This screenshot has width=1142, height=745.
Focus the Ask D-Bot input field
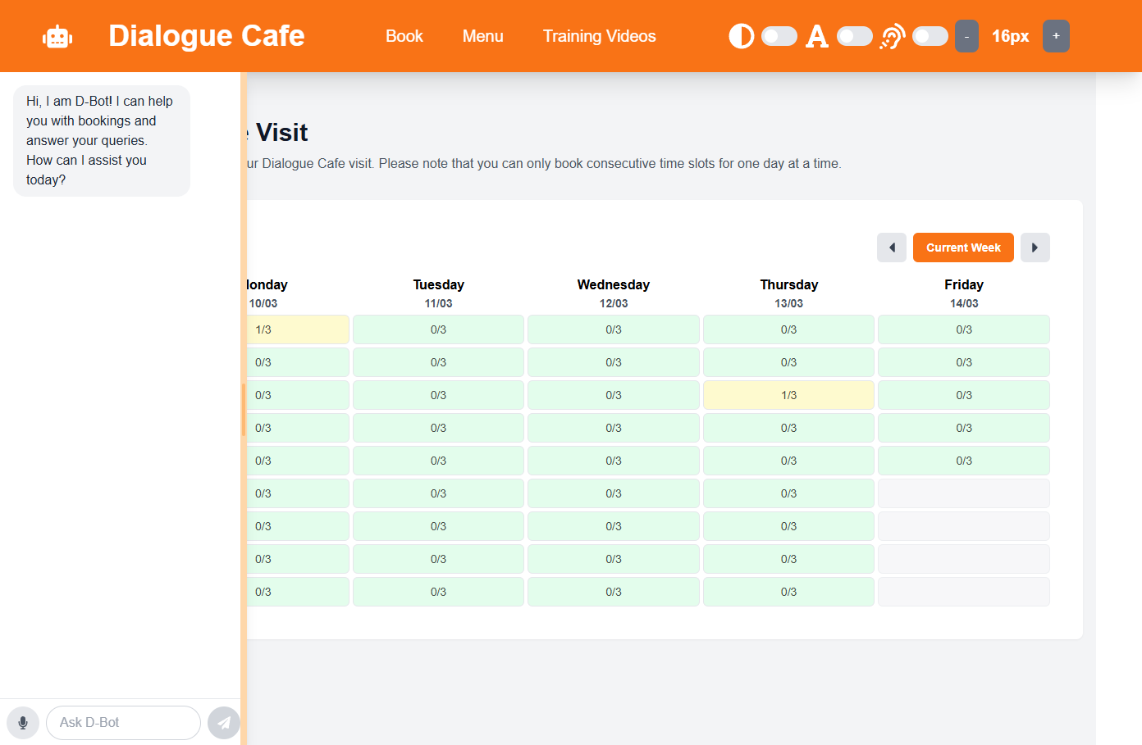click(123, 723)
